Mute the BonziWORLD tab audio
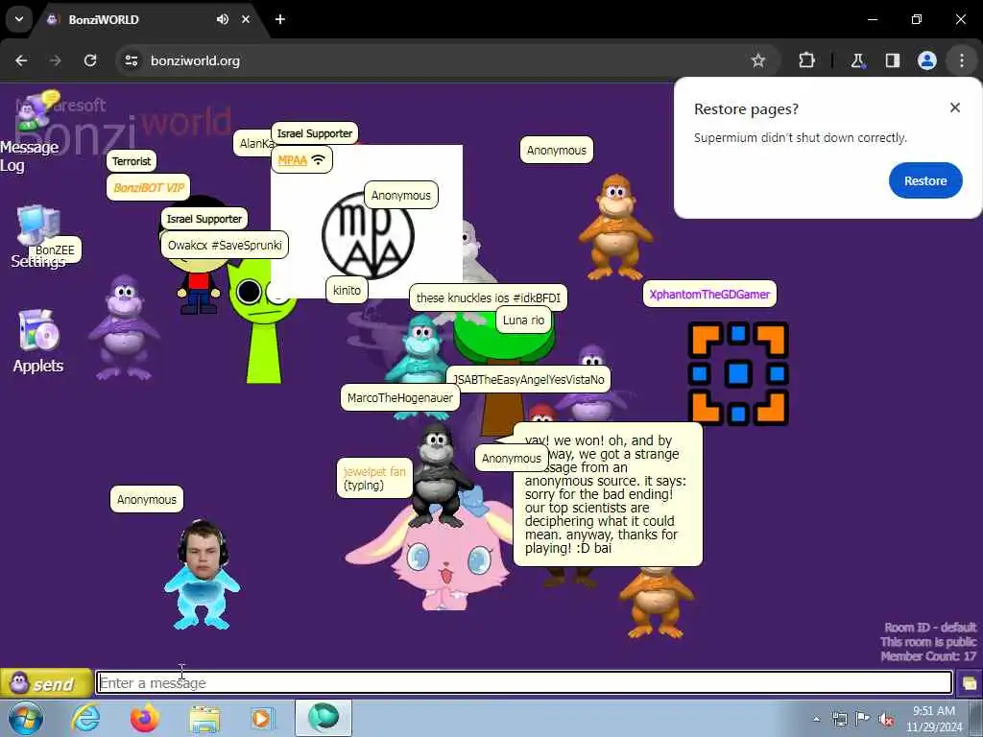The width and height of the screenshot is (983, 737). [223, 19]
